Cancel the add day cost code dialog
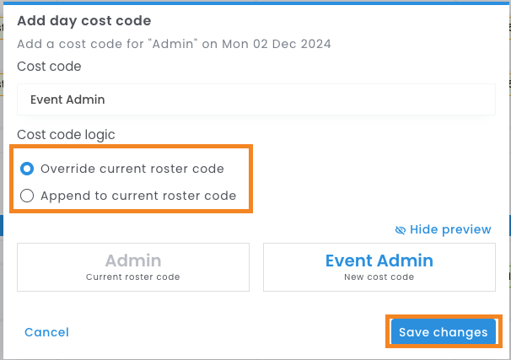Image resolution: width=511 pixels, height=360 pixels. (x=46, y=332)
